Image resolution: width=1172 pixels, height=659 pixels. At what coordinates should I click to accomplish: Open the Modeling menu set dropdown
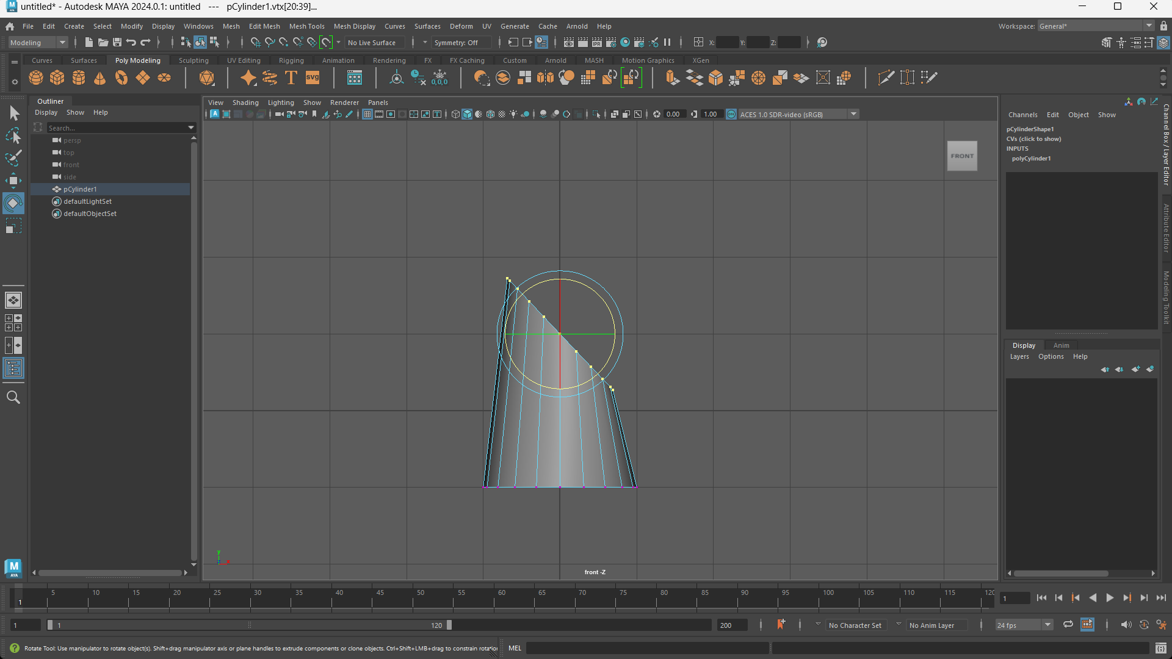click(x=62, y=43)
